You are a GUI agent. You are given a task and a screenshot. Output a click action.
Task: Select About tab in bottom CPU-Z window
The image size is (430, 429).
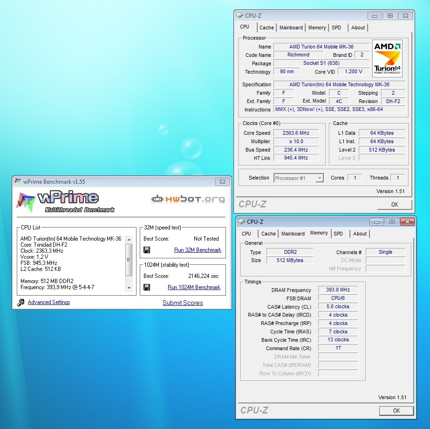(x=360, y=234)
